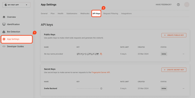Open Svelte Backend row more options
The height and width of the screenshot is (98, 195).
184,88
